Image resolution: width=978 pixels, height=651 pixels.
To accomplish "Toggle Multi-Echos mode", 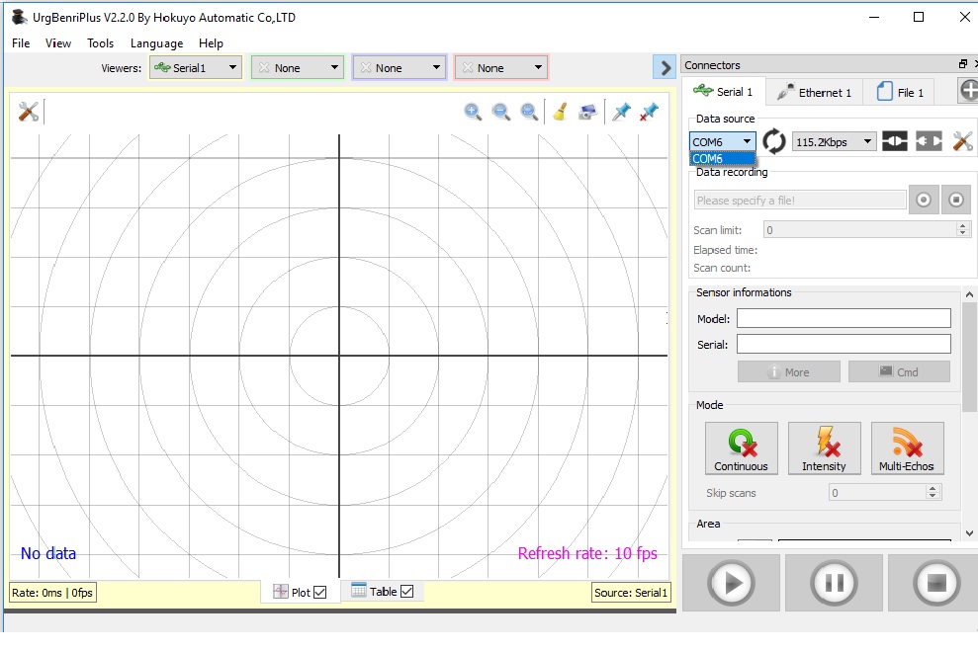I will coord(907,448).
